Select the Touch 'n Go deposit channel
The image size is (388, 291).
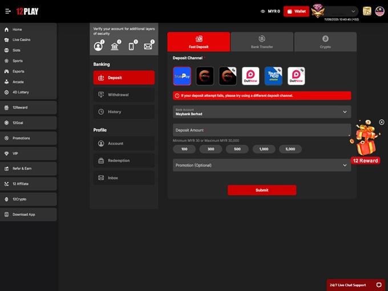point(273,76)
